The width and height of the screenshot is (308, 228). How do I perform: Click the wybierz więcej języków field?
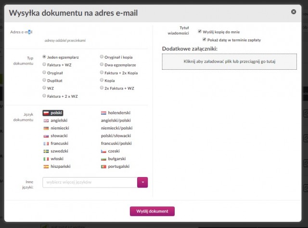(x=90, y=182)
